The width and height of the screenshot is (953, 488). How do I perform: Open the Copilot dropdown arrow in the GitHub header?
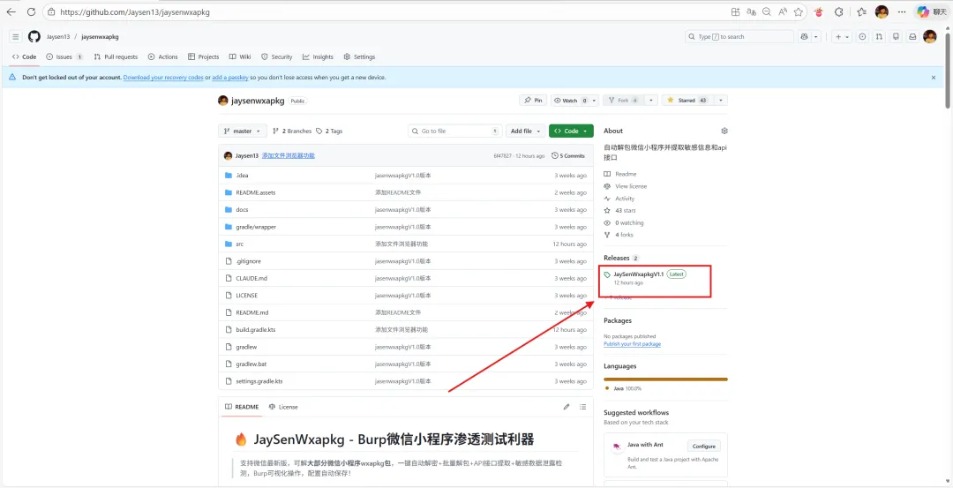click(816, 36)
